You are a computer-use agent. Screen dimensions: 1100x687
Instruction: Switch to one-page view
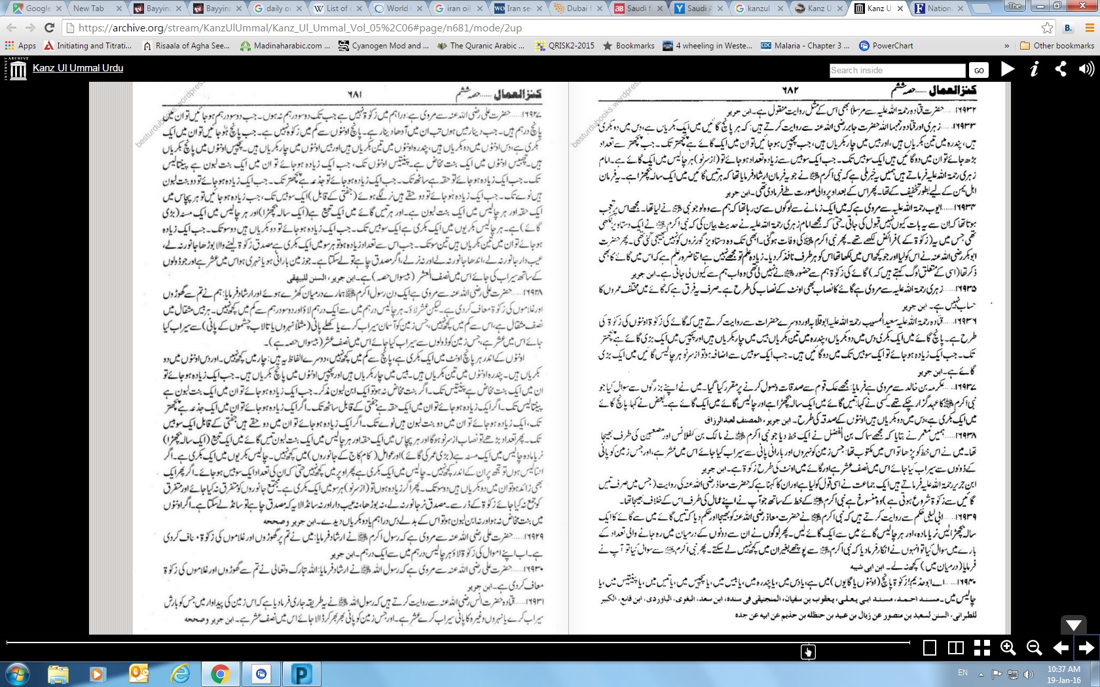pos(930,648)
